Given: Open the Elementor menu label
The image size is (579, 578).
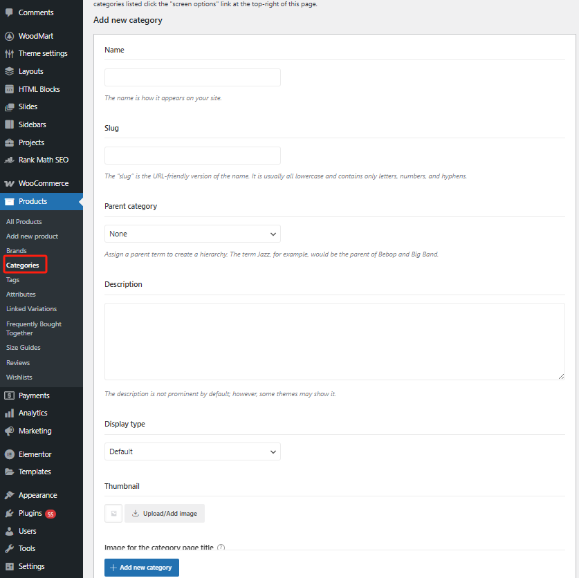Looking at the screenshot, I should [x=35, y=454].
